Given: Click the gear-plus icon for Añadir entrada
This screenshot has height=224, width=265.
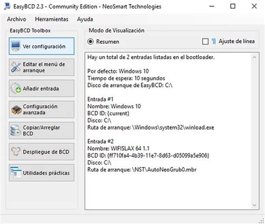Looking at the screenshot, I should [16, 88].
